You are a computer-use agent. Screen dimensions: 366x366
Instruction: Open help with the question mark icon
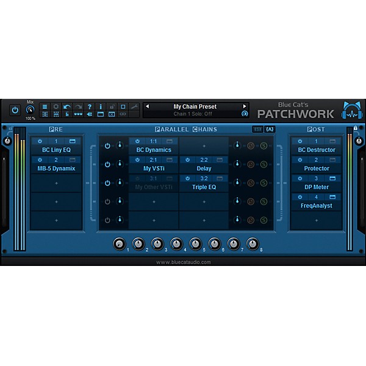[x=89, y=107]
